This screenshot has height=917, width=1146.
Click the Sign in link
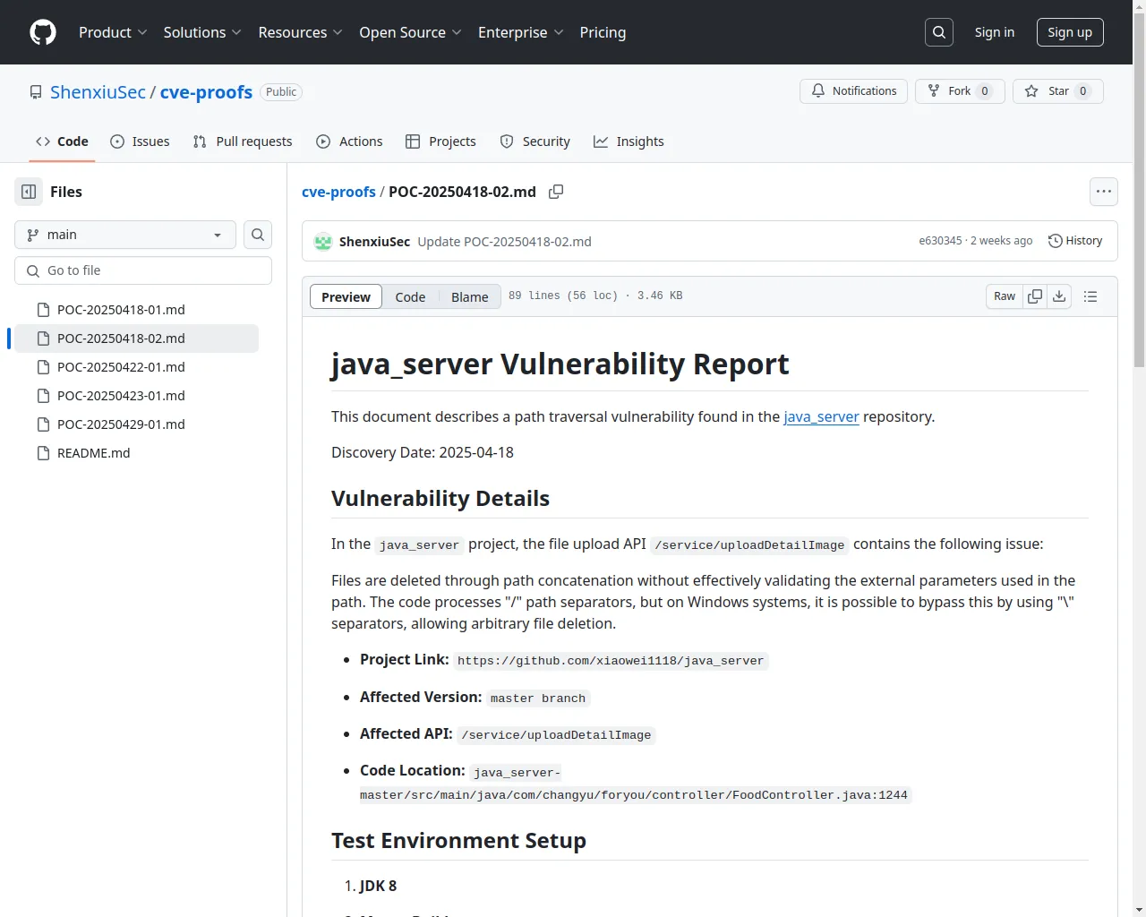[x=995, y=32]
